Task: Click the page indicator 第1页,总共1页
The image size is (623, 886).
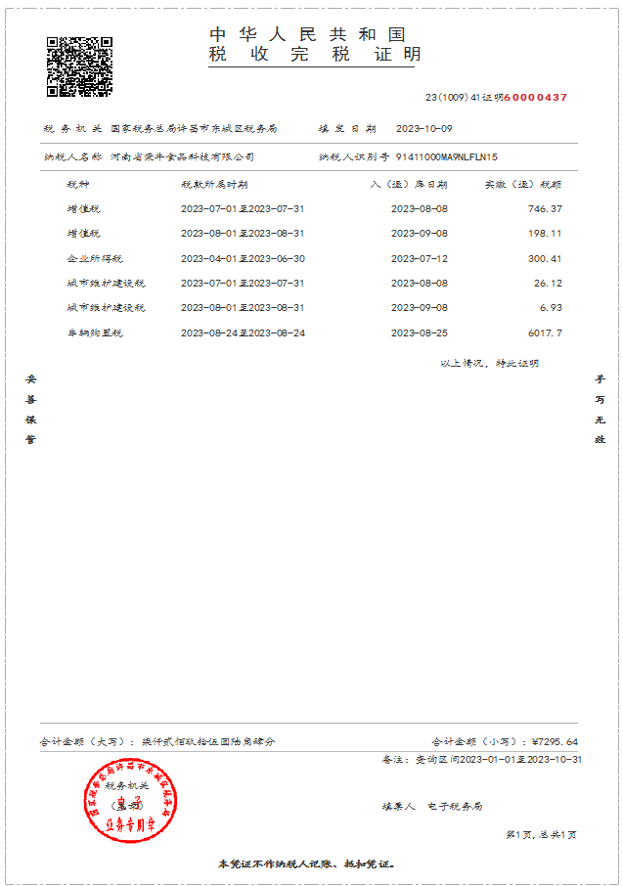Action: pos(541,835)
